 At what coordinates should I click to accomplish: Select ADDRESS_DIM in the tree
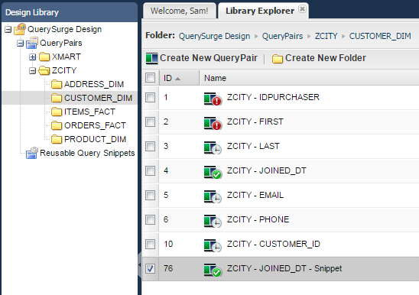[x=94, y=84]
